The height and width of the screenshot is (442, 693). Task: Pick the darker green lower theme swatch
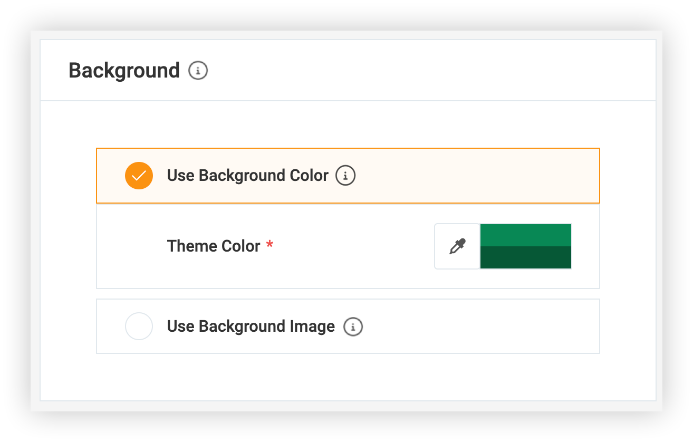[526, 257]
